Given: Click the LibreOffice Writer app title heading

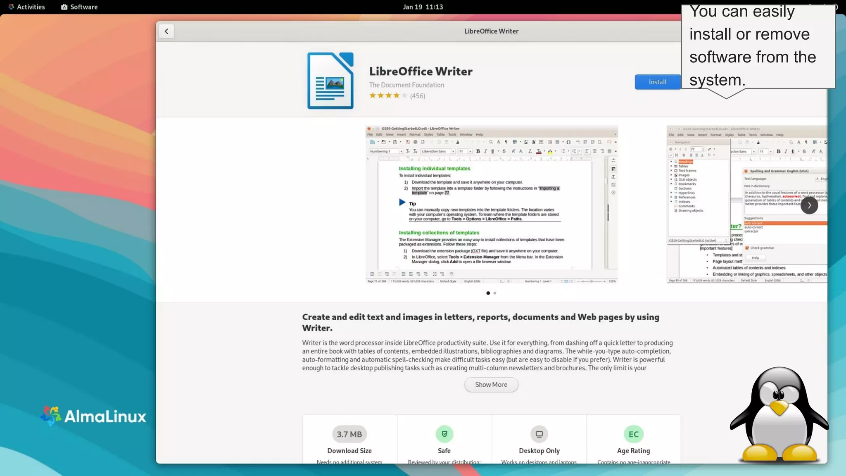Looking at the screenshot, I should point(421,71).
